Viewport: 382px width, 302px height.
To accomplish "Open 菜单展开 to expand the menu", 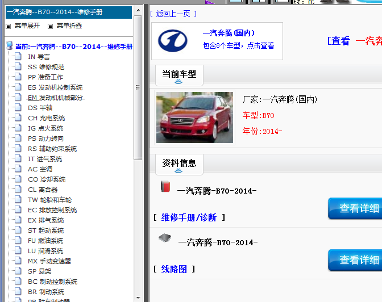I will (27, 26).
